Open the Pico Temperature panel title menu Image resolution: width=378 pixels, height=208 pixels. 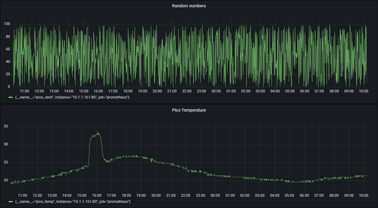[189, 110]
